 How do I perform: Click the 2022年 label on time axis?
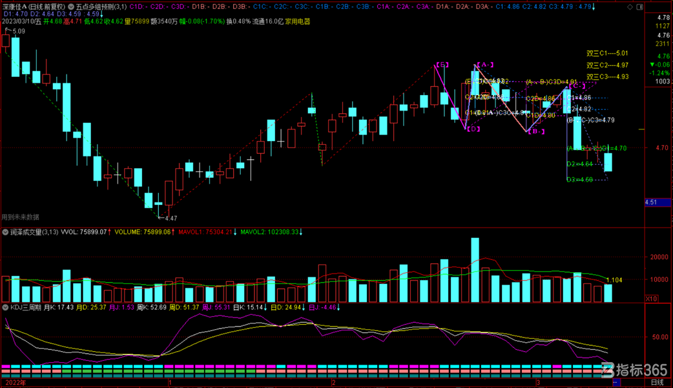(16, 382)
